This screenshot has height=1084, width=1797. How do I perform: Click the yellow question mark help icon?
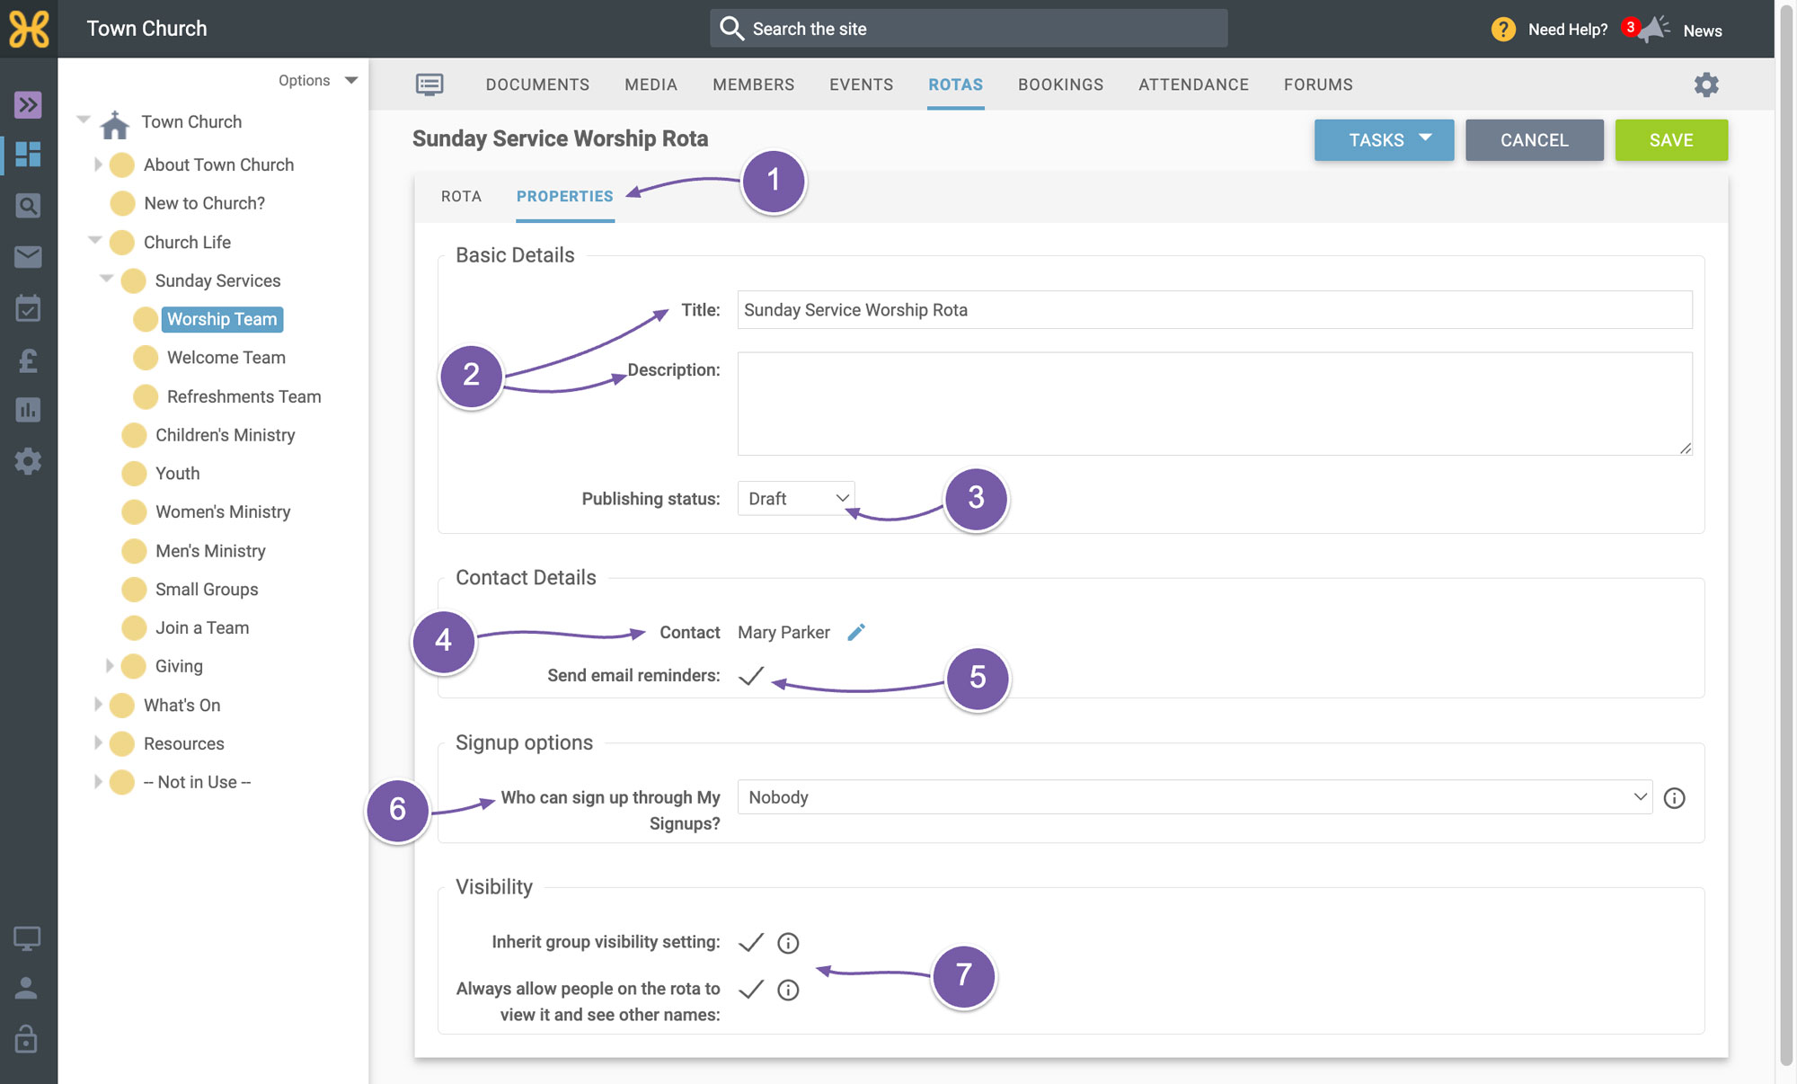(x=1503, y=30)
